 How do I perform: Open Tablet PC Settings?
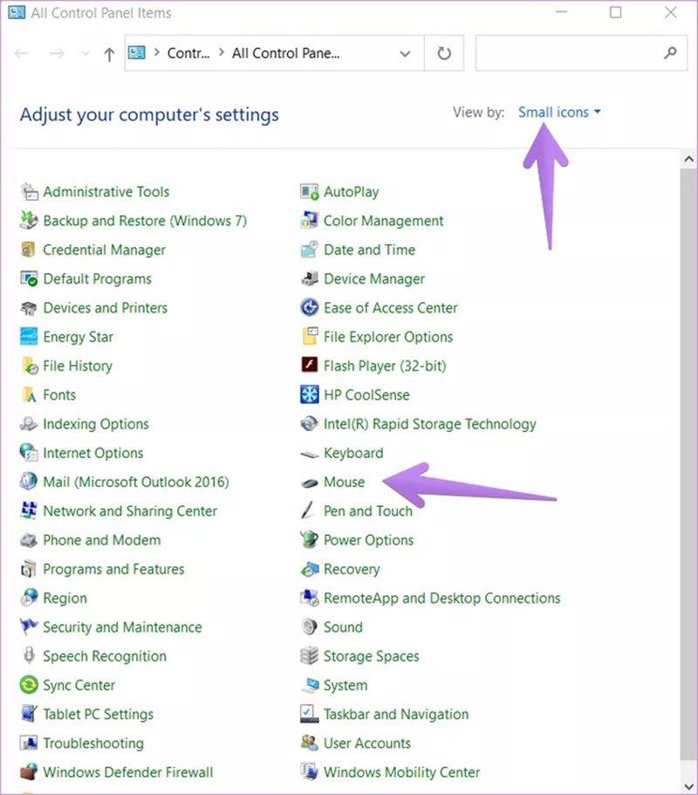coord(98,715)
